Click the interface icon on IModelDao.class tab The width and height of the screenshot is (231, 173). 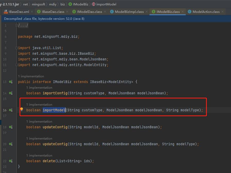74,12
